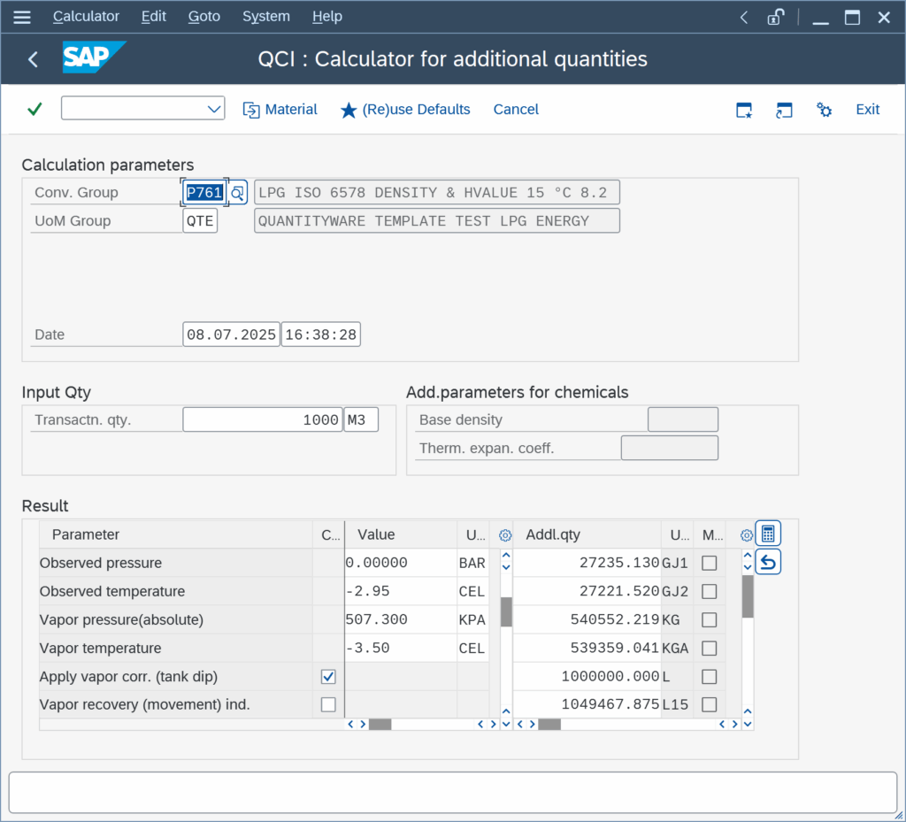Screen dimensions: 906x822
Task: Click the star (Re)use Defaults icon
Action: tap(349, 110)
